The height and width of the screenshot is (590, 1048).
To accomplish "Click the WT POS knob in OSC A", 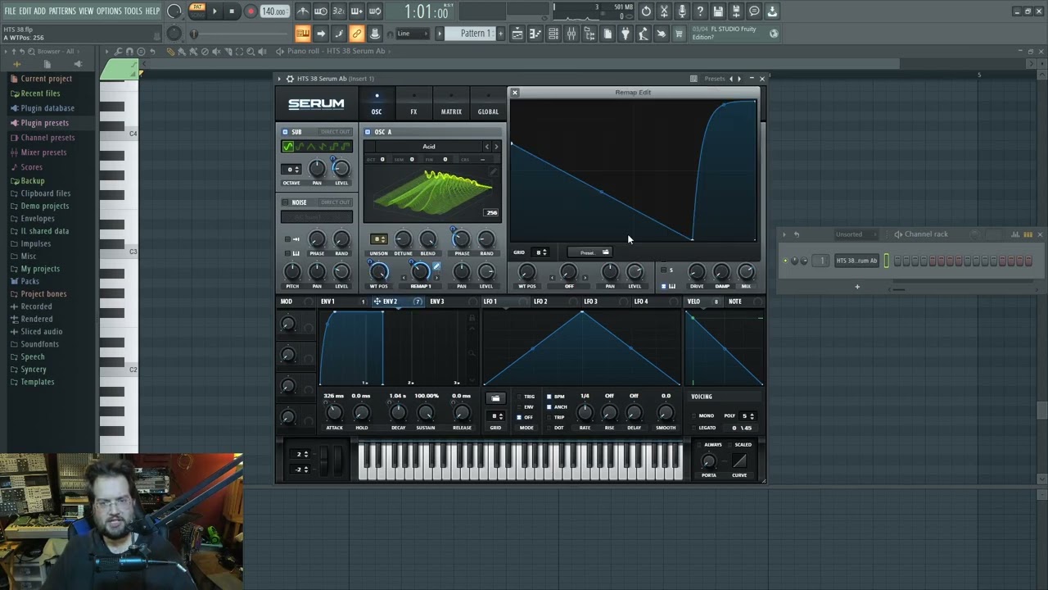I will pos(378,271).
